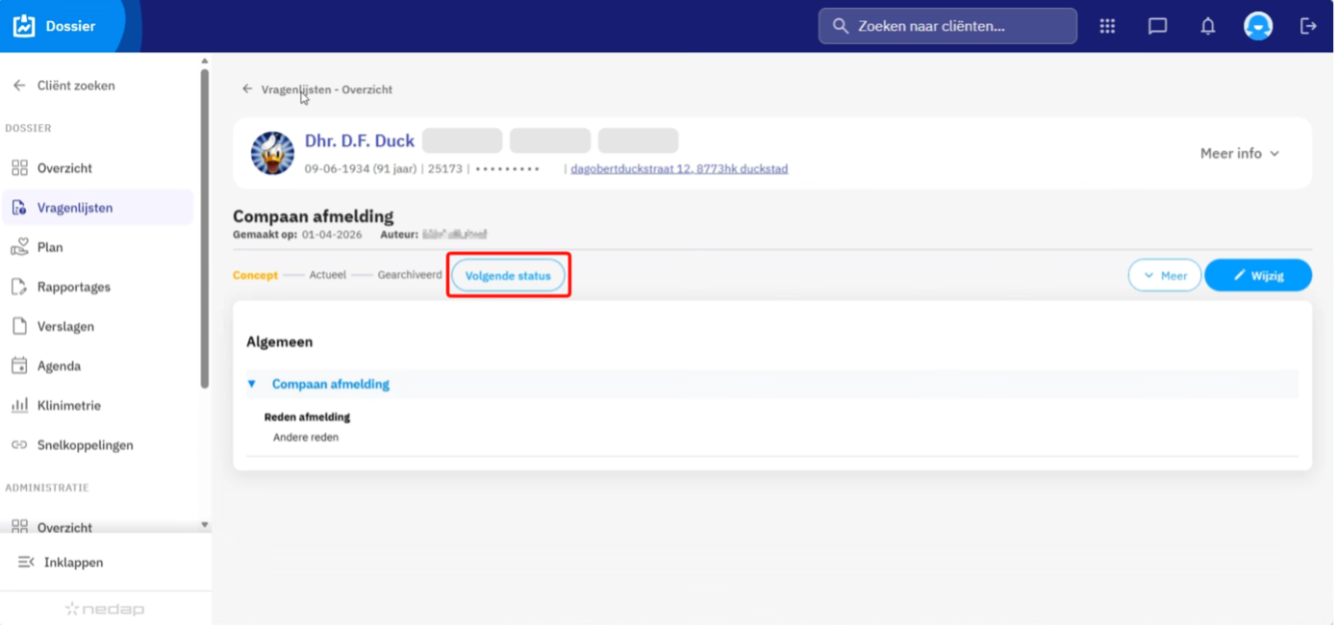This screenshot has width=1337, height=628.
Task: Click the sidebar vertical scrollbar
Action: click(205, 229)
